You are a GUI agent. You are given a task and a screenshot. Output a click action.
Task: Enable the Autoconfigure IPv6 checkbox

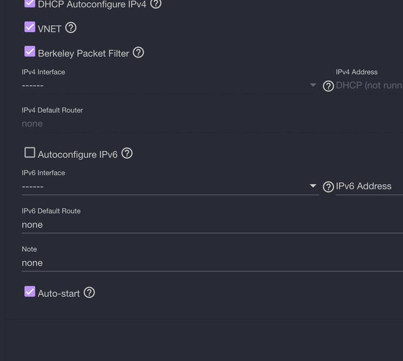point(30,152)
